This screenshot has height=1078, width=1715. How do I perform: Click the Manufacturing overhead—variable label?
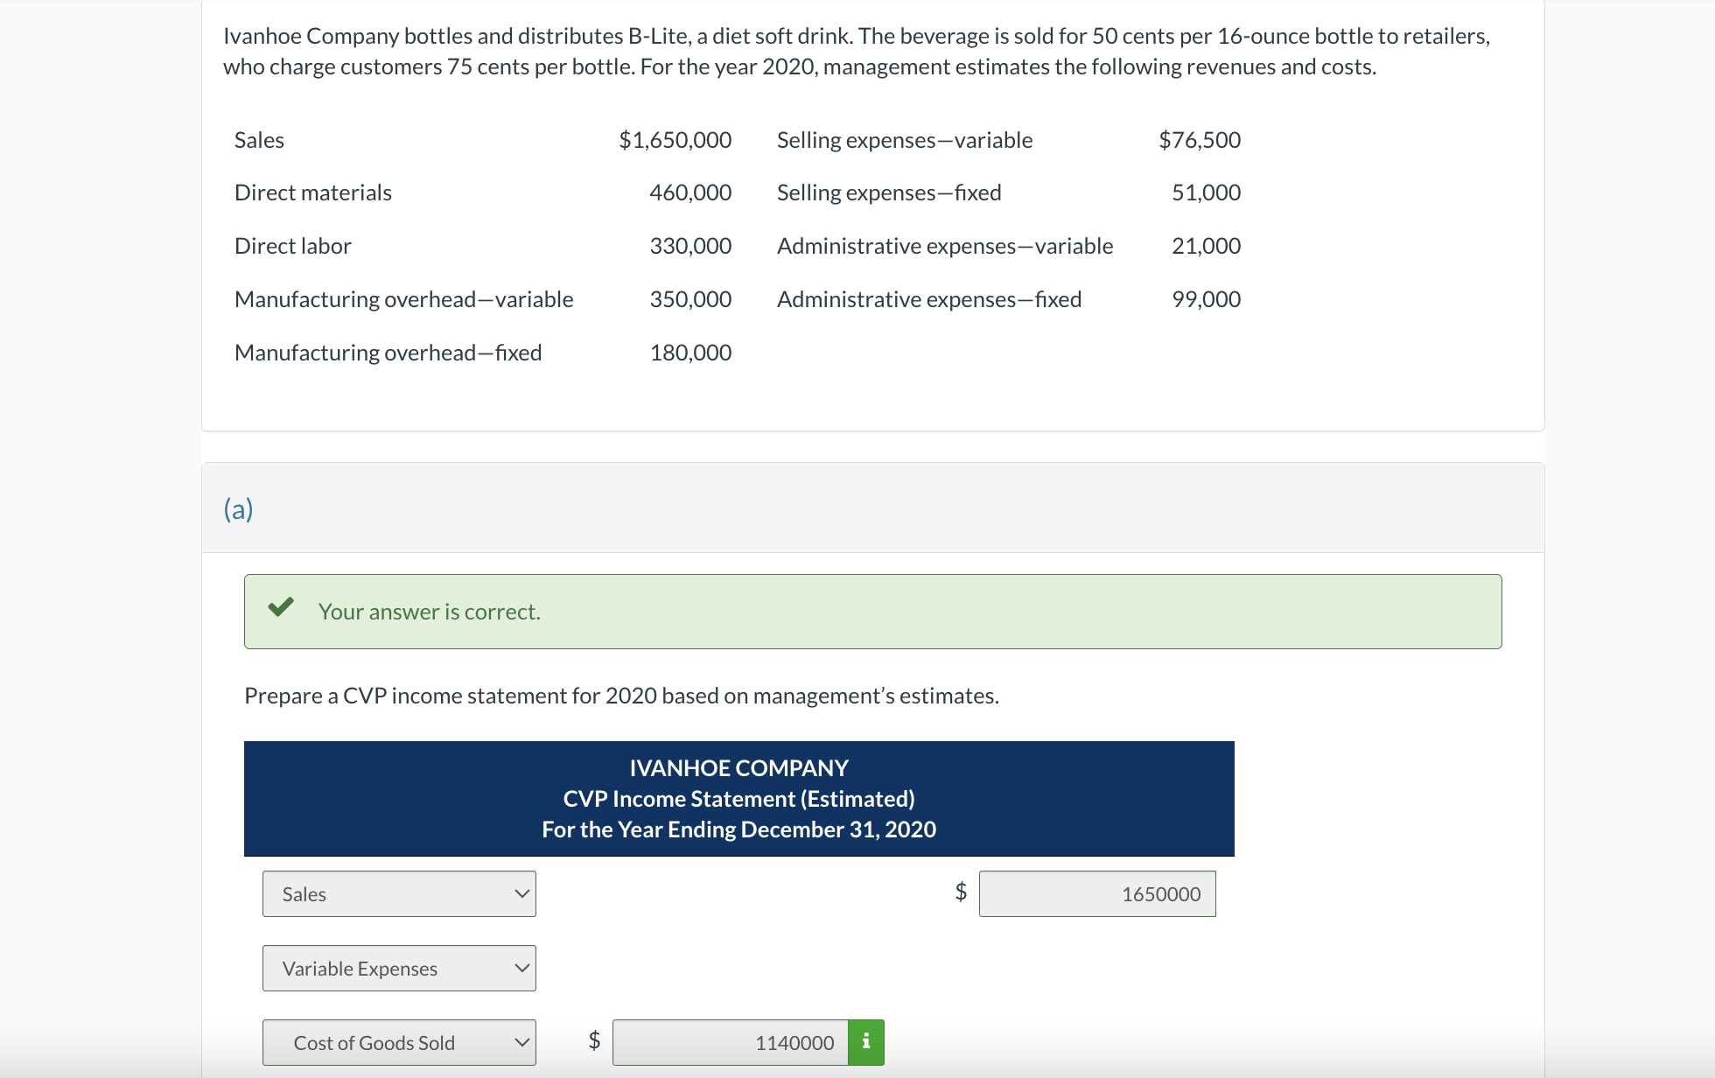[x=403, y=299]
